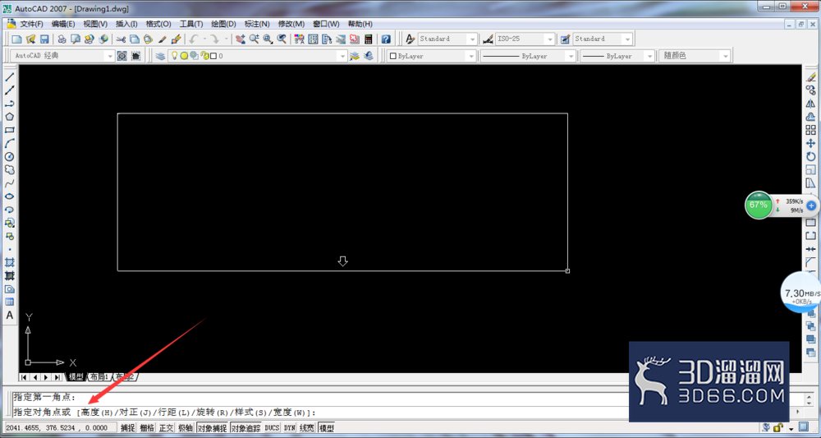Select the Circle draw tool

coord(9,157)
